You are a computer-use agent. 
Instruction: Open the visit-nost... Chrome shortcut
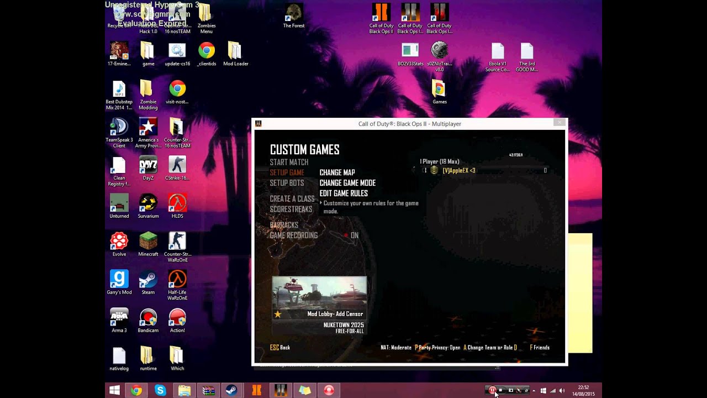click(x=177, y=92)
